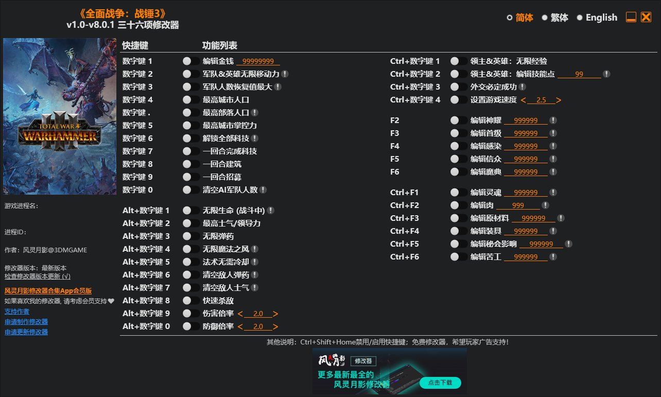Viewport: 661px width, 397px height.
Task: Click the 设置游戏速度 value field
Action: point(541,100)
